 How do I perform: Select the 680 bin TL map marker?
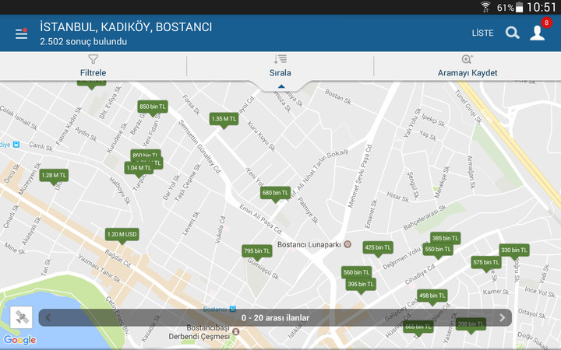pyautogui.click(x=275, y=192)
